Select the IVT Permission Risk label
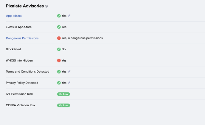This screenshot has height=125, width=205. tap(19, 94)
